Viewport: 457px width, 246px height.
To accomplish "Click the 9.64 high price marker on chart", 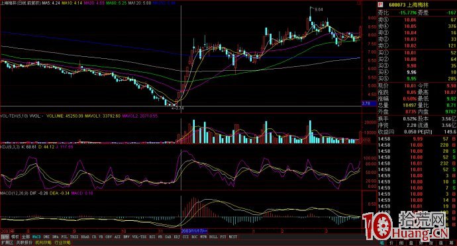I will click(x=319, y=10).
